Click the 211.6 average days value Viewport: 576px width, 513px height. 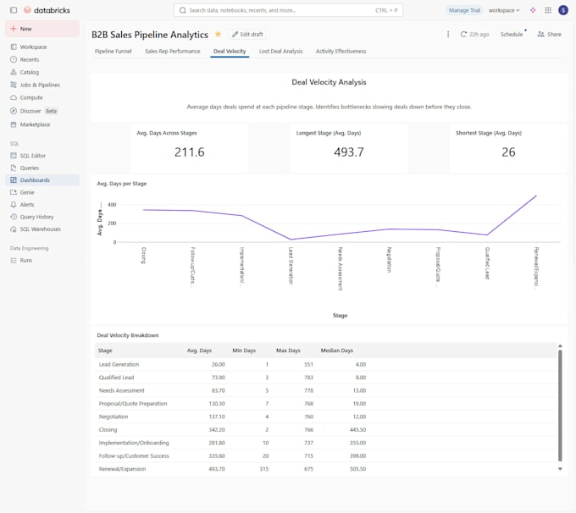pos(189,152)
